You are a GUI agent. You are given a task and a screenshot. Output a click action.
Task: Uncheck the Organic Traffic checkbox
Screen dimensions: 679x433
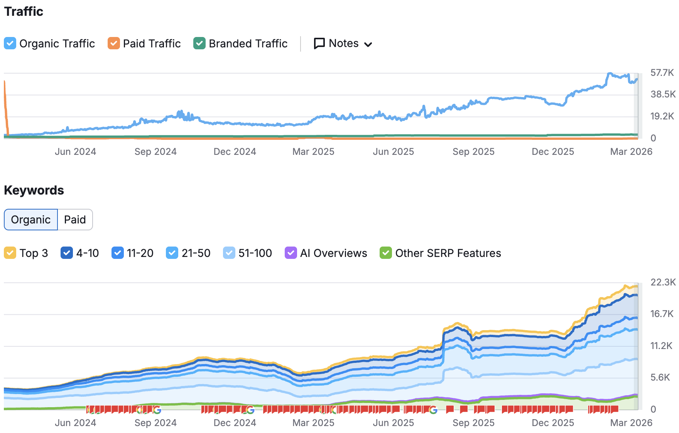click(10, 43)
